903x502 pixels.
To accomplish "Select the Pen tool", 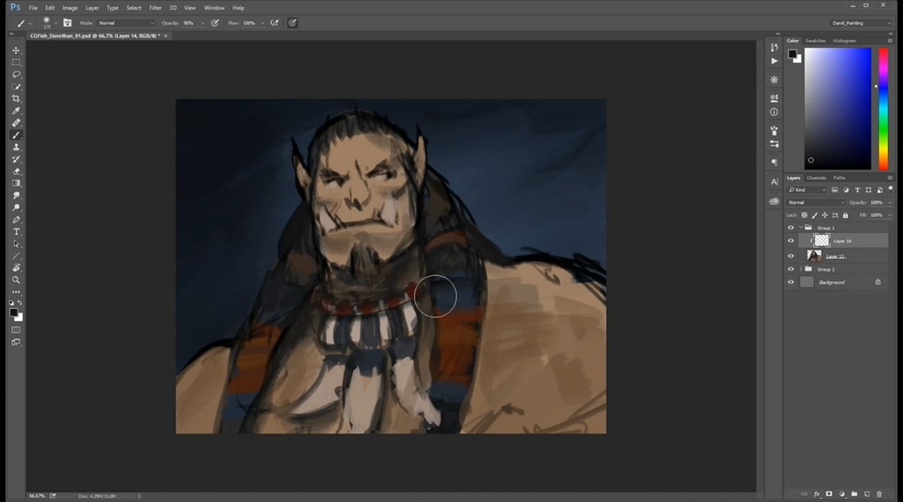I will pos(16,220).
